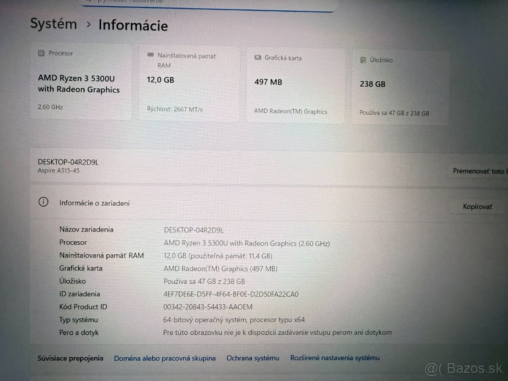Click the Aspire A515-45 model text

pyautogui.click(x=58, y=171)
